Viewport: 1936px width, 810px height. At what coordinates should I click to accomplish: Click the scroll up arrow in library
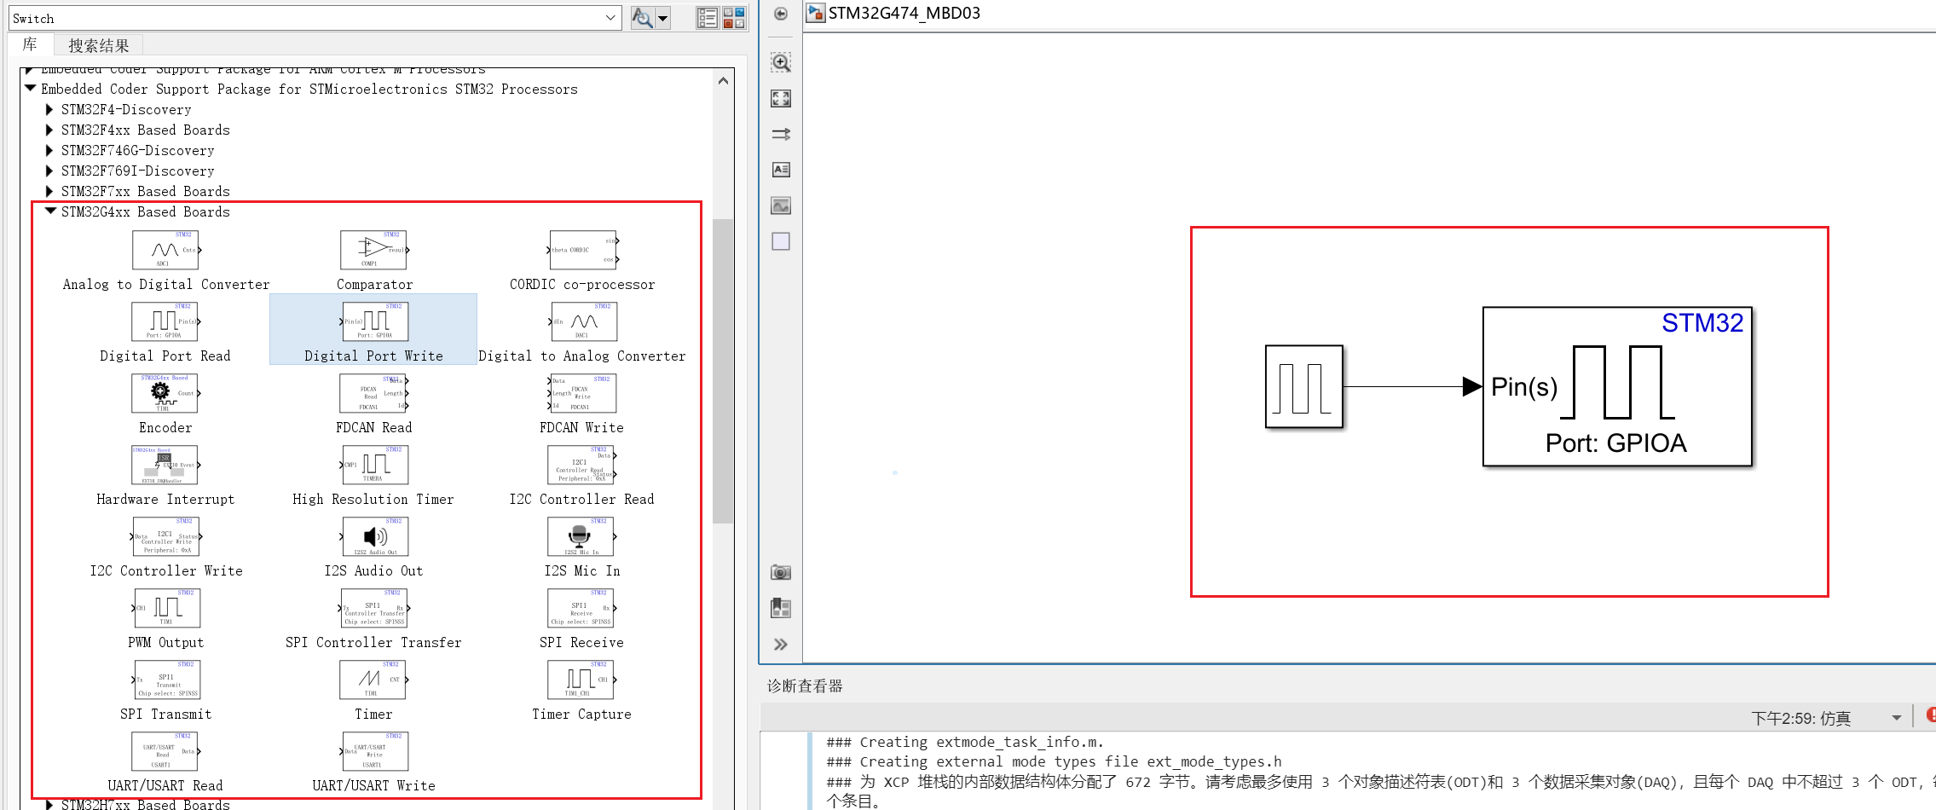723,81
